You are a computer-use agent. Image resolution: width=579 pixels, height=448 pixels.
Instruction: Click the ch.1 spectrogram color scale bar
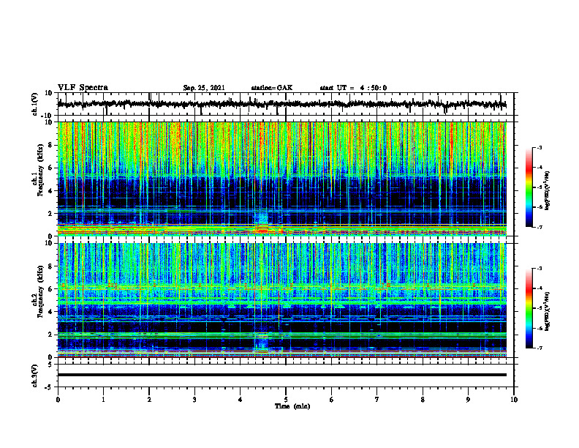(x=529, y=187)
